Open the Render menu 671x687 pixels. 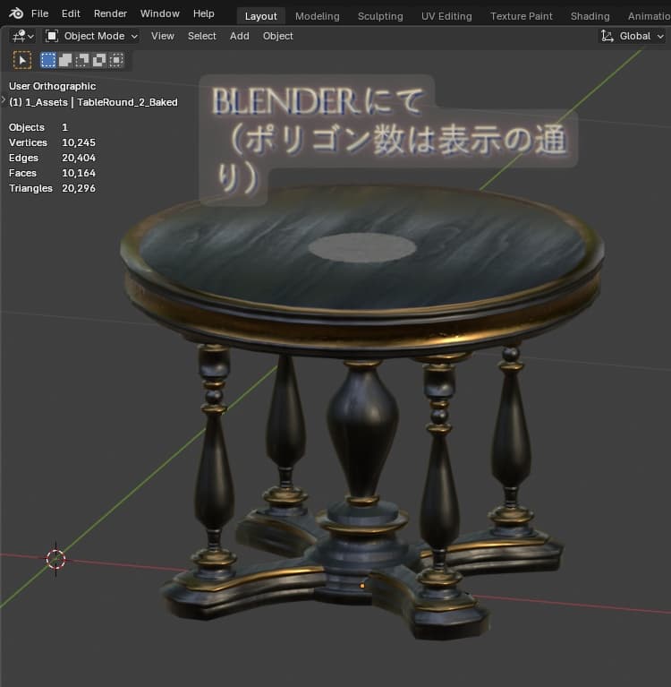[x=110, y=13]
